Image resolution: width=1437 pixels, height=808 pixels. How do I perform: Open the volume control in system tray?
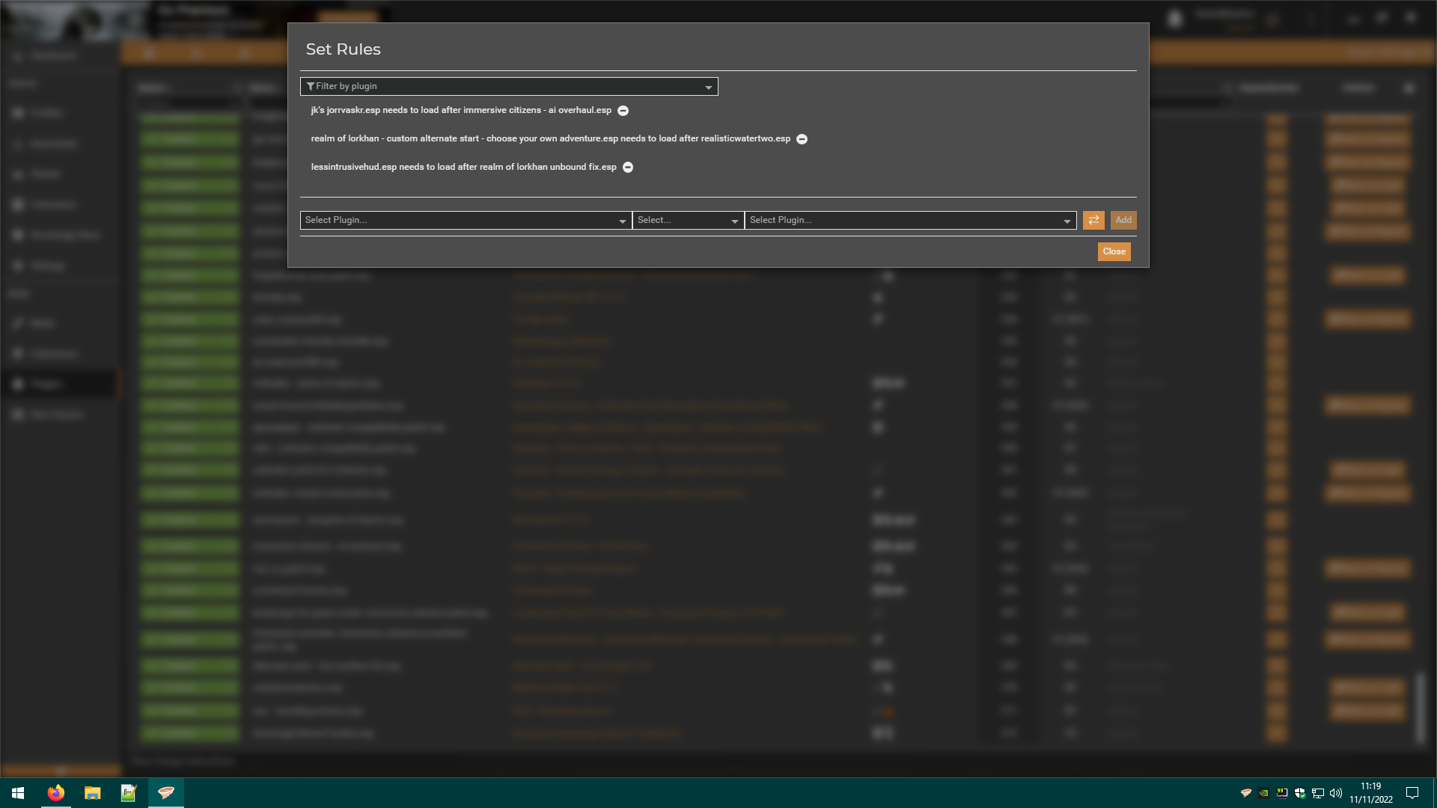1336,793
